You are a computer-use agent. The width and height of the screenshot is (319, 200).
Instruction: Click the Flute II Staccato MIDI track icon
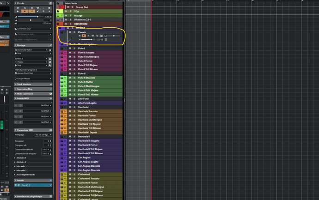[61, 78]
